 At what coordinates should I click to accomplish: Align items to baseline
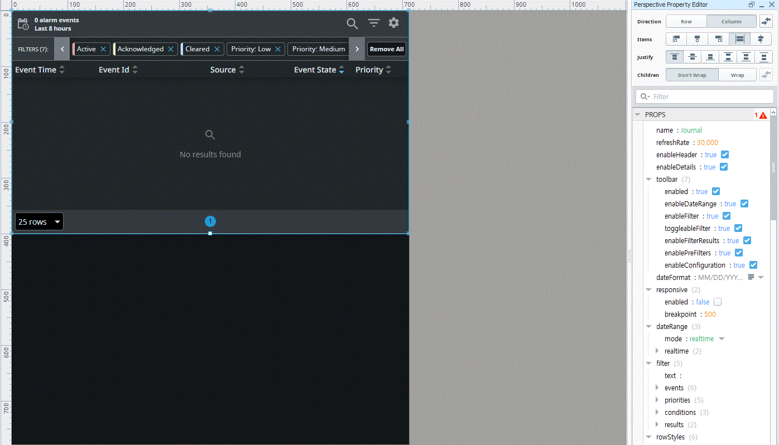point(761,40)
